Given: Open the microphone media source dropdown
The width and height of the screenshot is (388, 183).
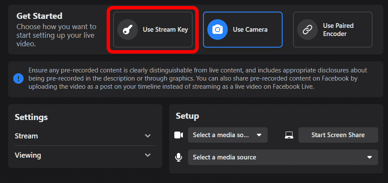Looking at the screenshot, I should [283, 157].
